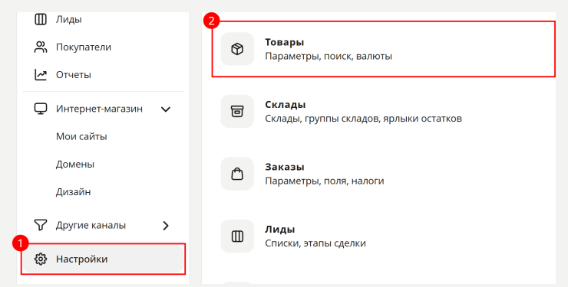Viewport: 568px width, 287px height.
Task: Open Домены submenu item
Action: 75,165
